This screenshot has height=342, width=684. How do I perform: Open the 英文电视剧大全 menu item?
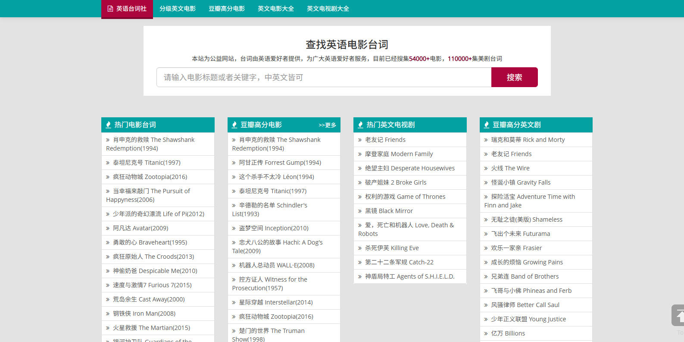coord(328,9)
